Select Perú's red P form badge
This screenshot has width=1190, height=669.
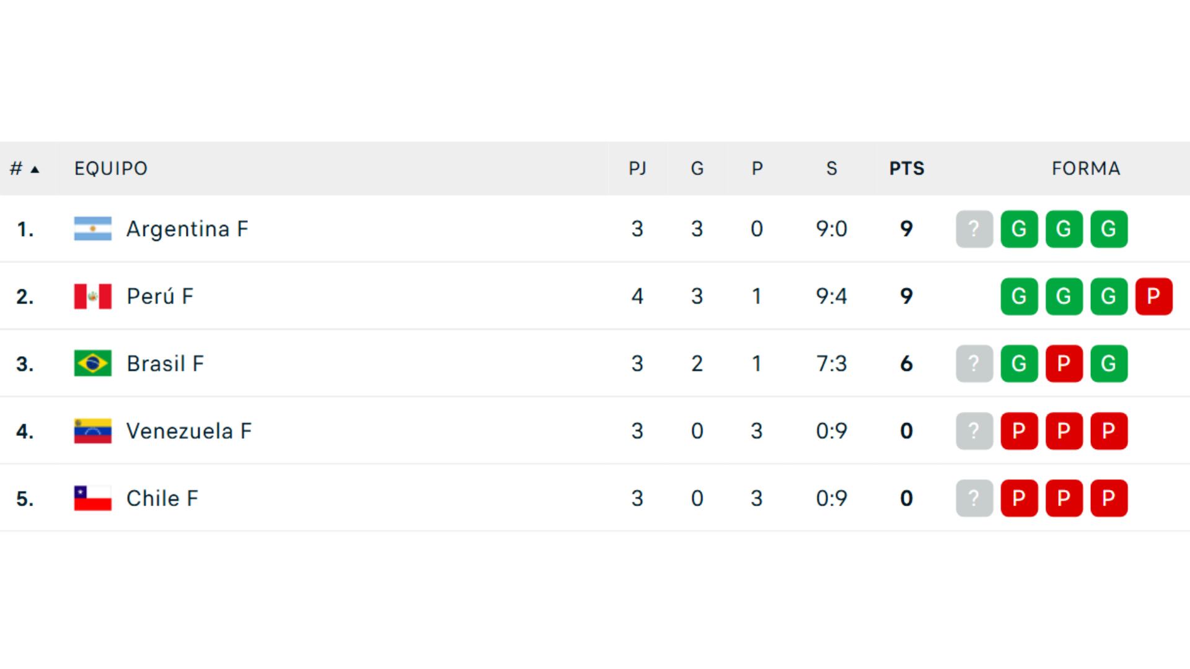coord(1154,296)
